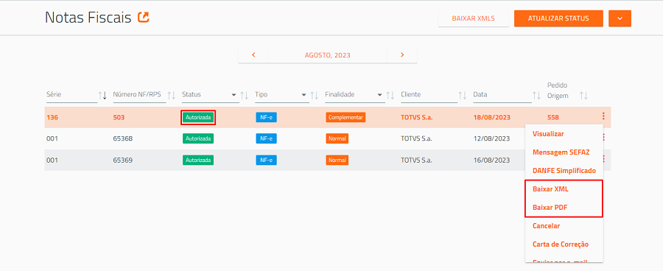Click NF-e badge in row 503
Viewport: 663px width, 271px height.
click(x=267, y=117)
